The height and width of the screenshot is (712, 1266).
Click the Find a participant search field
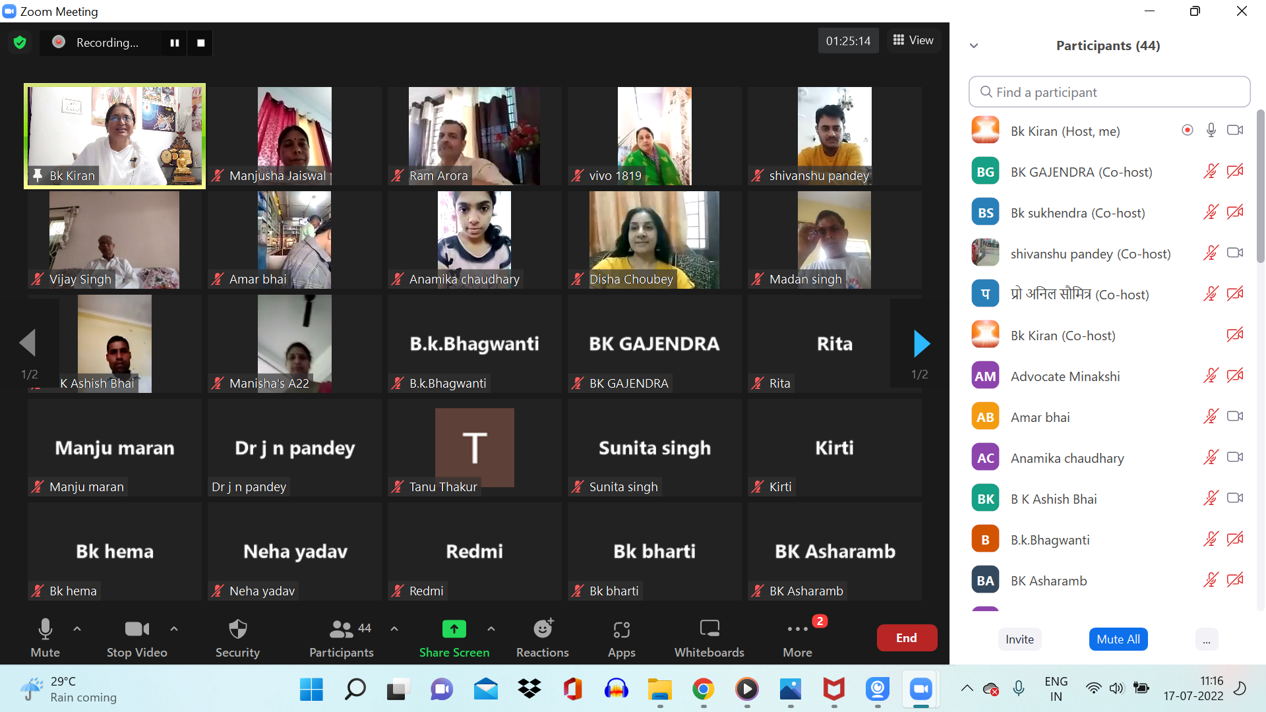tap(1109, 92)
